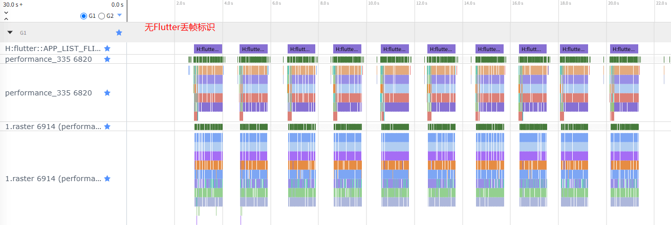The width and height of the screenshot is (671, 225).
Task: Star the thin 1.raster 6914 thread-state row
Action: [x=107, y=127]
